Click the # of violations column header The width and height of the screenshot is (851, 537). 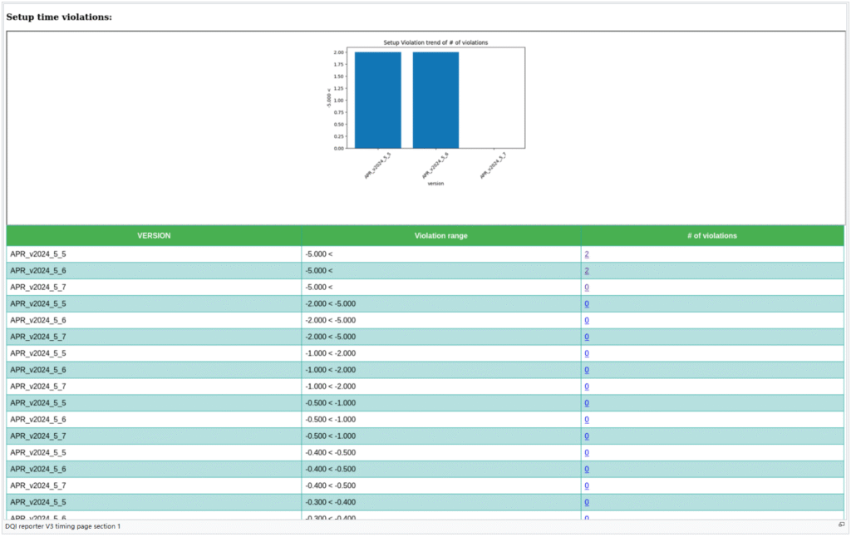(x=711, y=236)
